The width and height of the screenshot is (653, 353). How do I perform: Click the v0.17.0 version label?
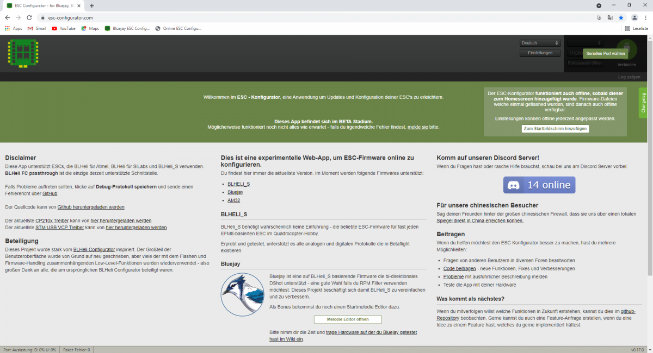click(x=638, y=350)
